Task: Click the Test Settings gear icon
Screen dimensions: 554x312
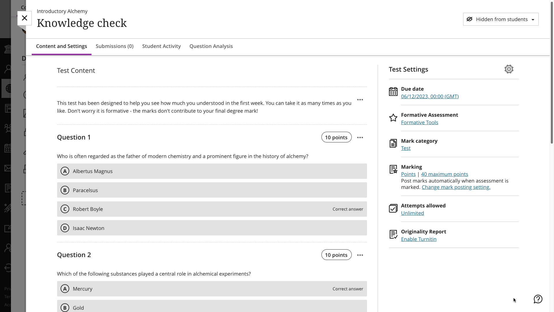Action: tap(509, 69)
